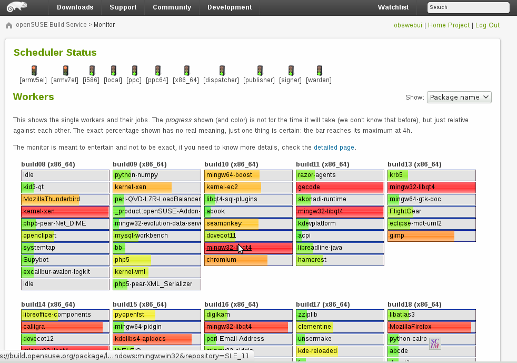Click the armv5el scheduler traffic light icon
The image size is (517, 363).
point(34,71)
